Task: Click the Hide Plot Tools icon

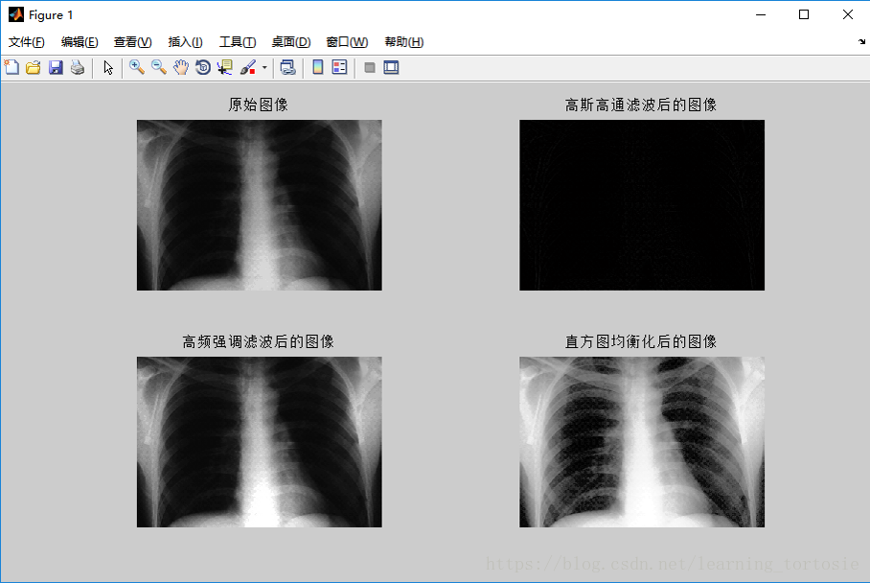Action: pyautogui.click(x=370, y=68)
